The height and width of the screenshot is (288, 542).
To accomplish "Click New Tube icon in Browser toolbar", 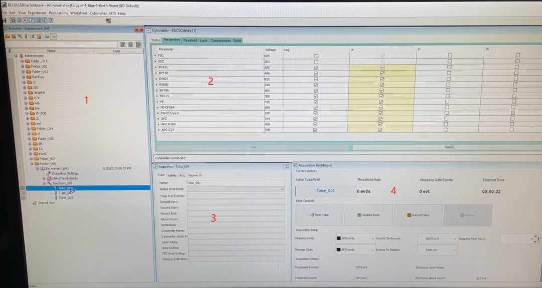I will click(26, 36).
